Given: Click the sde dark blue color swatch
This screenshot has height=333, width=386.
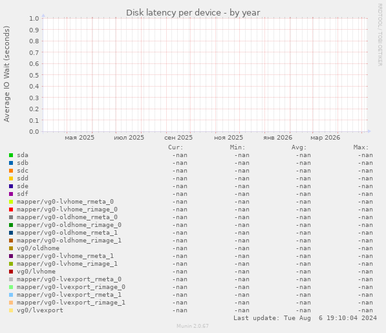Looking at the screenshot, I should tap(11, 186).
